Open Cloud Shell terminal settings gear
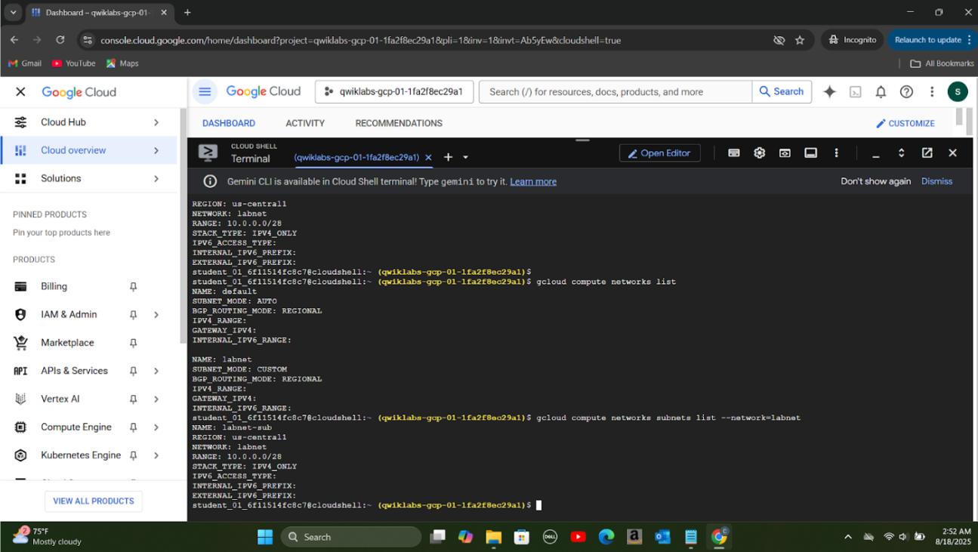Image resolution: width=978 pixels, height=552 pixels. coord(759,153)
